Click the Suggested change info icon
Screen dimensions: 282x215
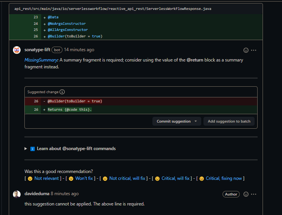(62, 92)
